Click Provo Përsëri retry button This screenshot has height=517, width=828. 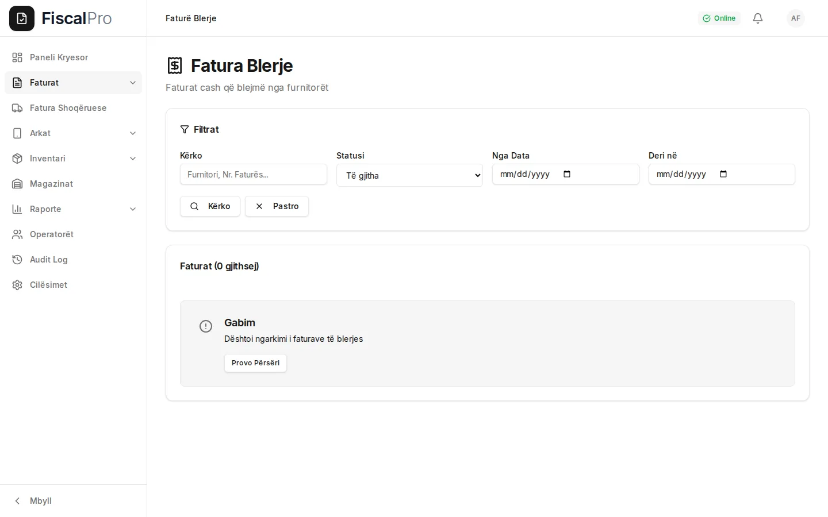click(x=255, y=363)
